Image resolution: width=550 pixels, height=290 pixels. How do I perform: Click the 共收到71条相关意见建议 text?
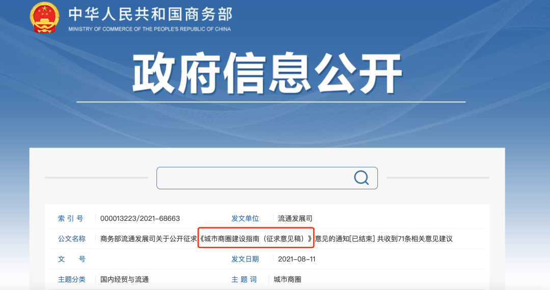pos(415,239)
